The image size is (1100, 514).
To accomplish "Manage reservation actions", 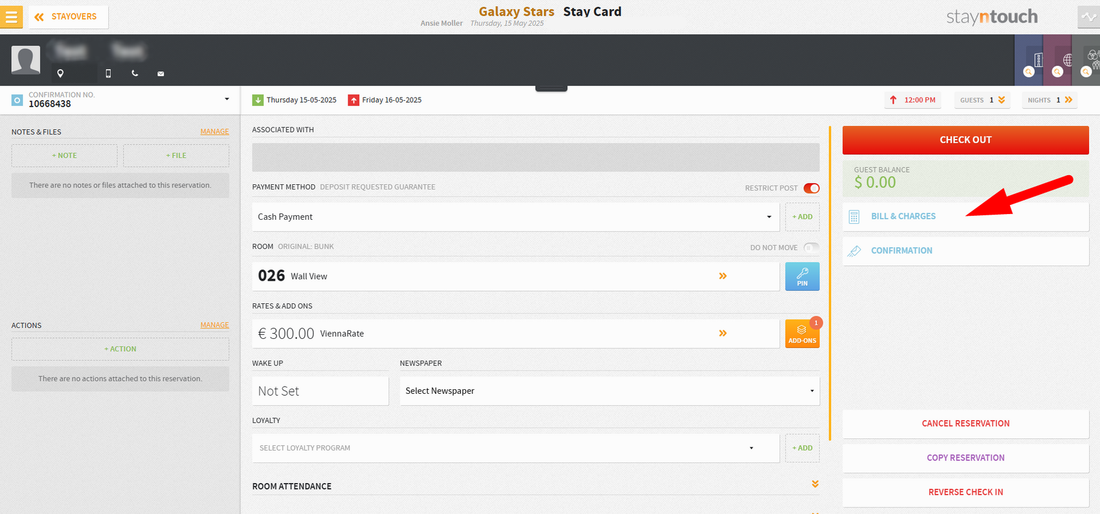I will 214,325.
